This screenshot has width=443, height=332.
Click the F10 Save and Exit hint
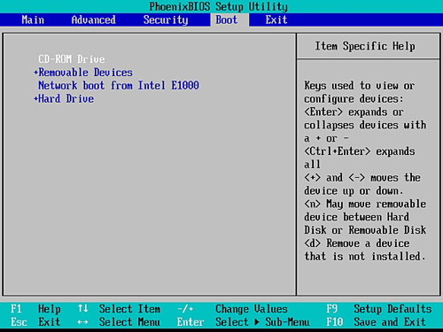[376, 321]
